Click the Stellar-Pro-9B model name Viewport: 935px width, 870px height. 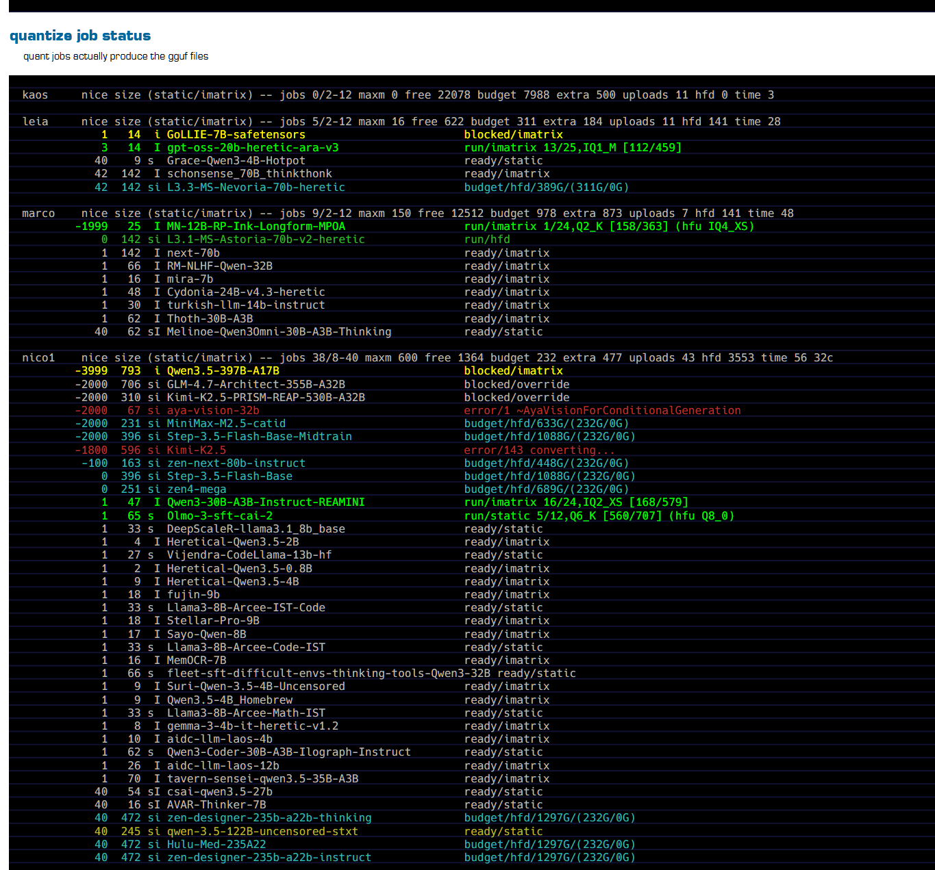[213, 621]
